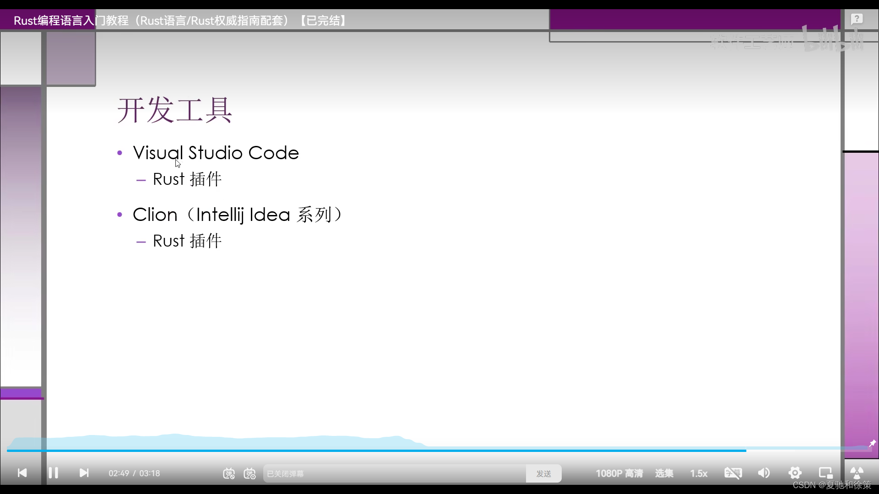879x494 pixels.
Task: Skip to the previous video
Action: click(x=22, y=473)
